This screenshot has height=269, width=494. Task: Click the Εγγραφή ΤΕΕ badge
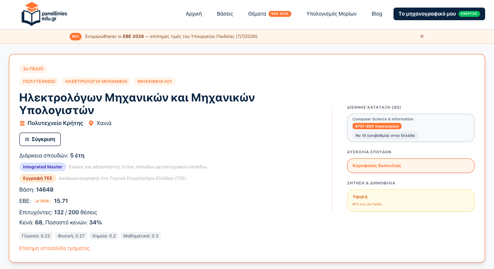(38, 178)
